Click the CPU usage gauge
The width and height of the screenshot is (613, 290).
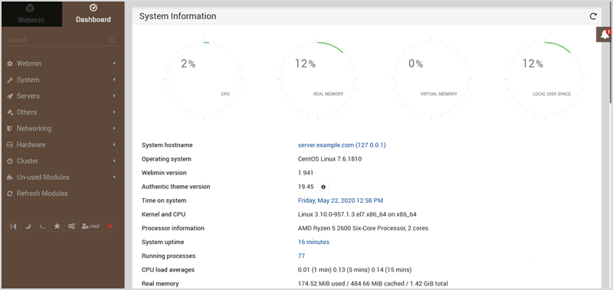[x=204, y=79]
